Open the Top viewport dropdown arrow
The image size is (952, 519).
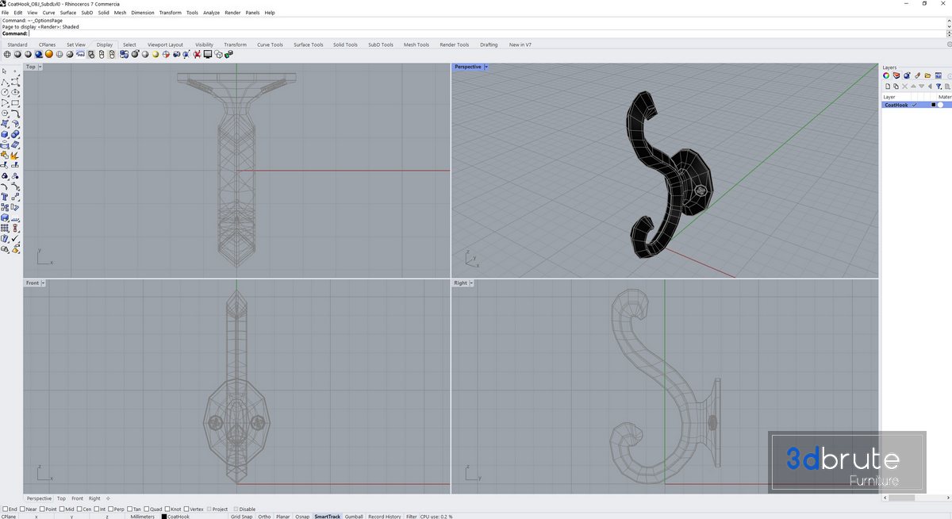click(x=40, y=67)
